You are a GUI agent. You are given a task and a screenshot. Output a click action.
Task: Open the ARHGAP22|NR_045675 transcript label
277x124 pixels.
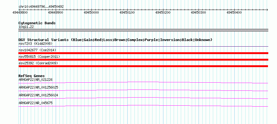coord(35,103)
